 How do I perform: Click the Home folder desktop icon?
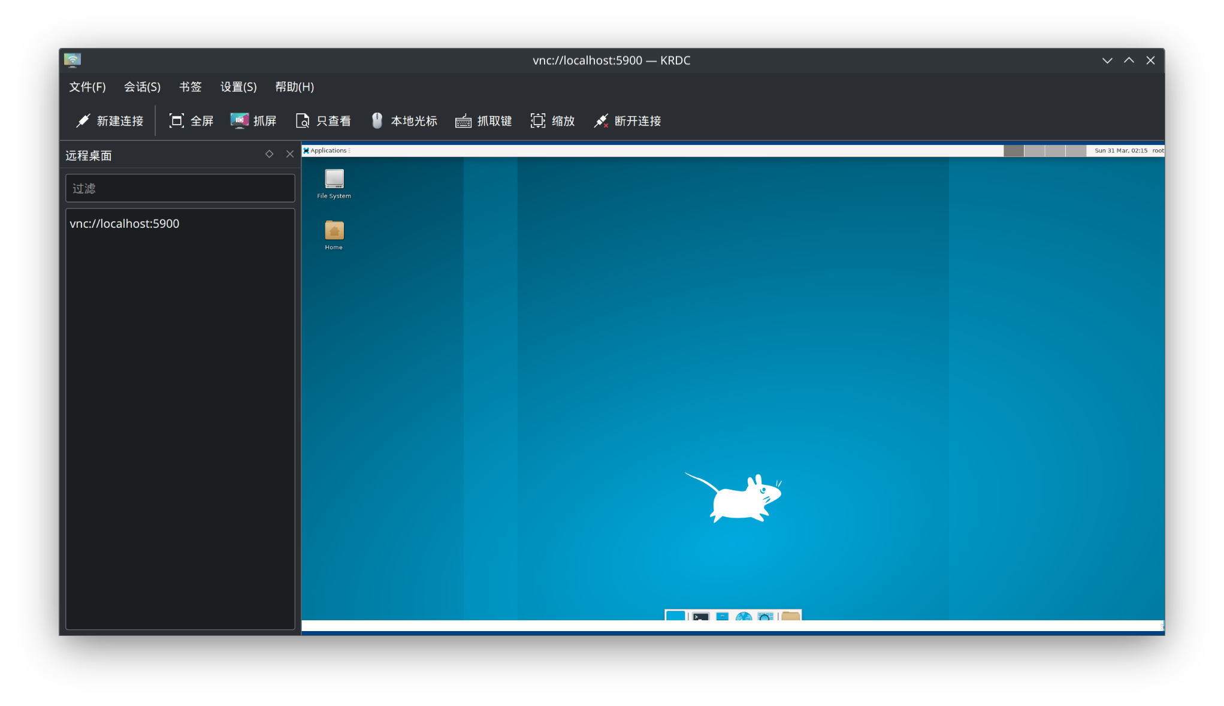click(334, 231)
